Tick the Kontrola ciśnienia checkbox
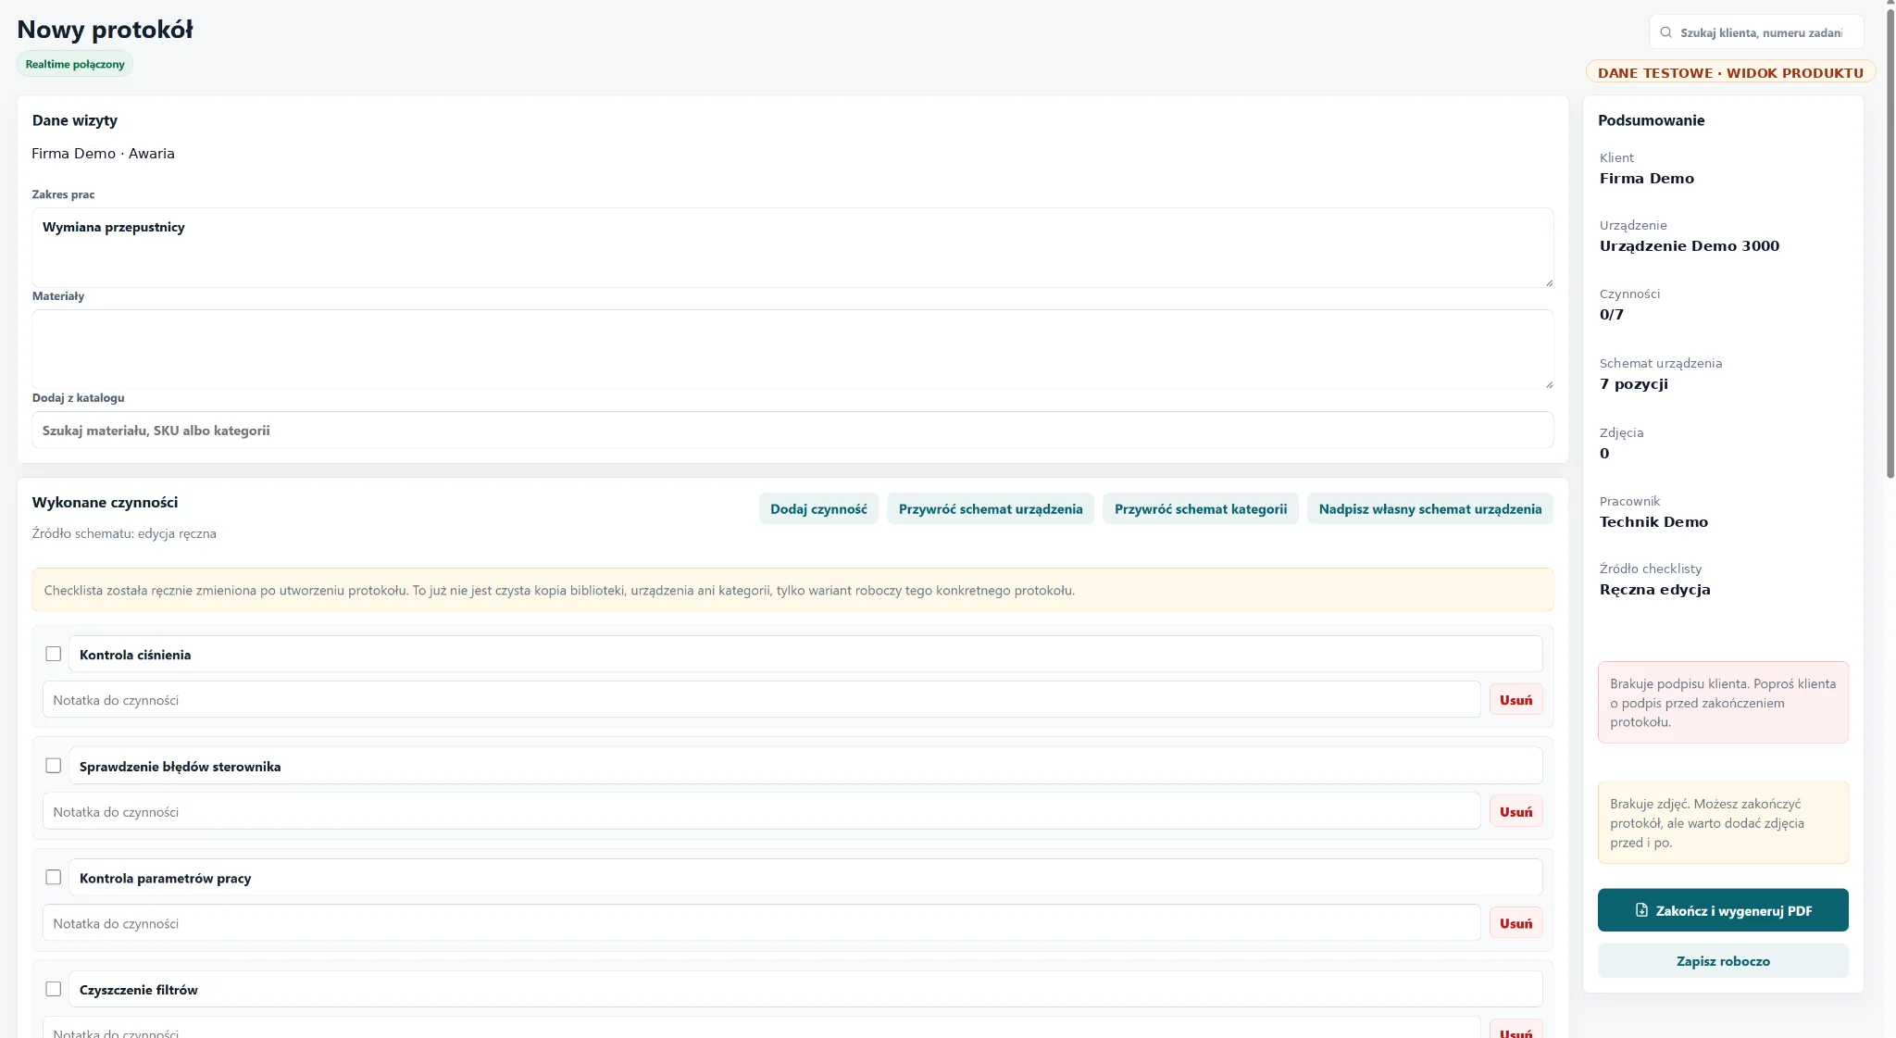 click(54, 654)
